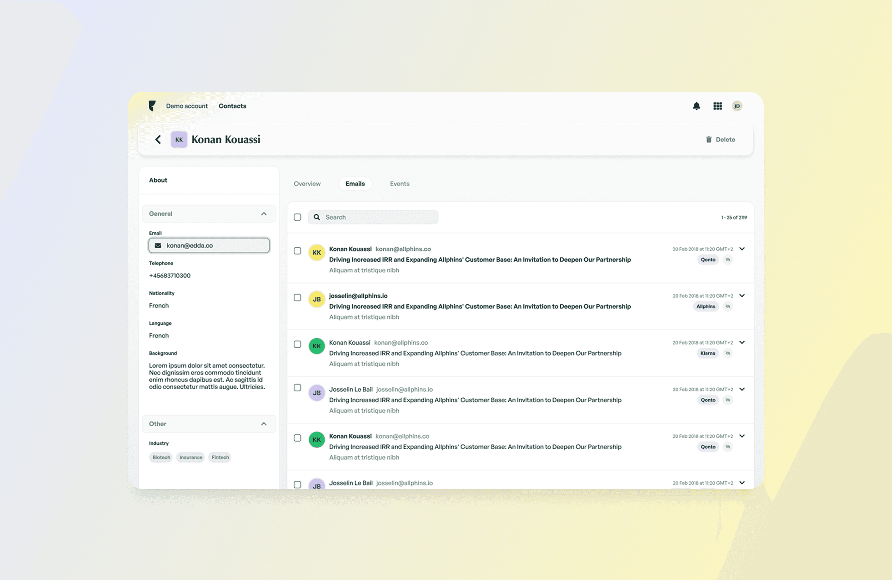Click the JD user avatar
This screenshot has height=580, width=892.
tap(737, 106)
